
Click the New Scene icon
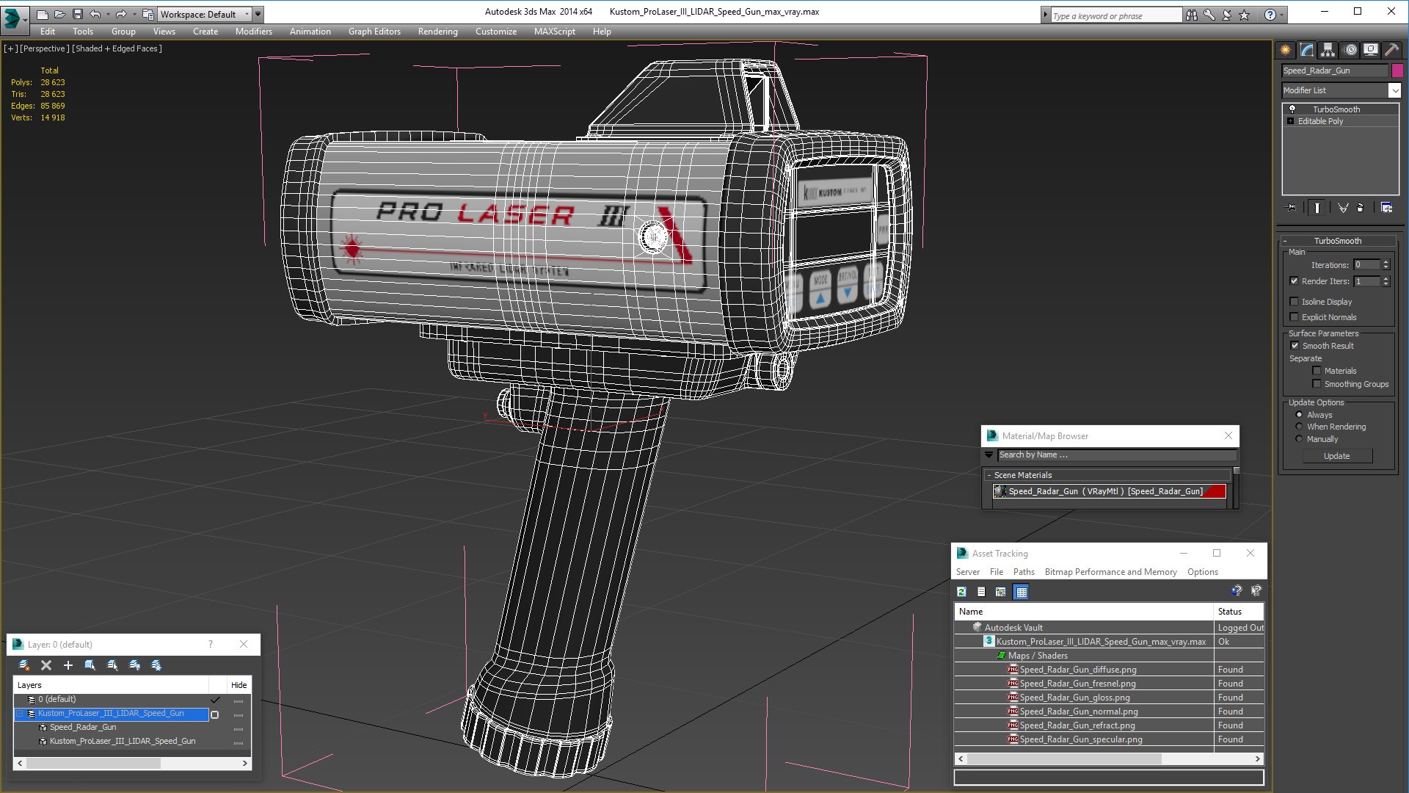pyautogui.click(x=42, y=14)
